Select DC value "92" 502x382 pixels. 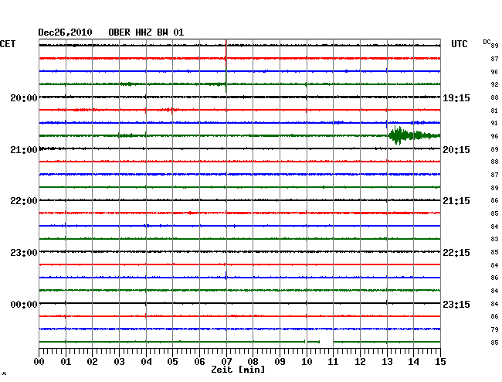point(494,84)
